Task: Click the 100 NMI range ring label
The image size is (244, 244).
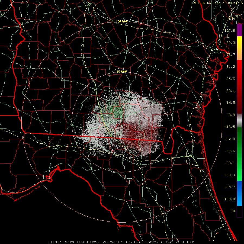Action: point(122,21)
